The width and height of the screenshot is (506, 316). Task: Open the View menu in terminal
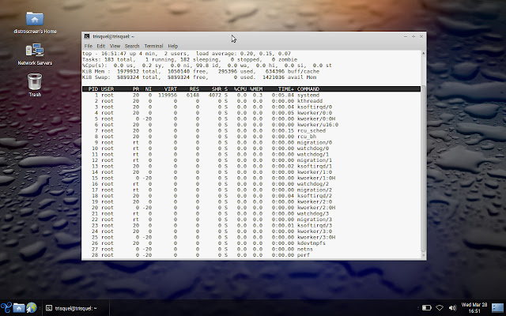pos(115,46)
